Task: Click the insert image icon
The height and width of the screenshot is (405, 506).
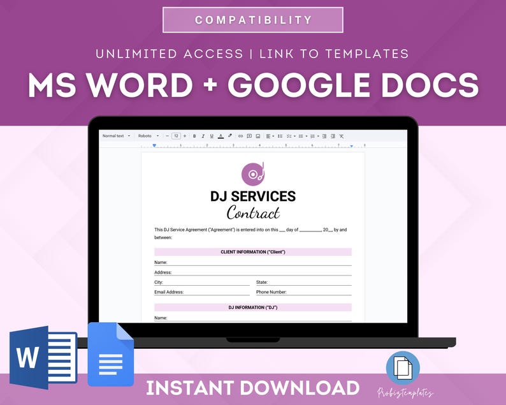Action: tap(258, 136)
